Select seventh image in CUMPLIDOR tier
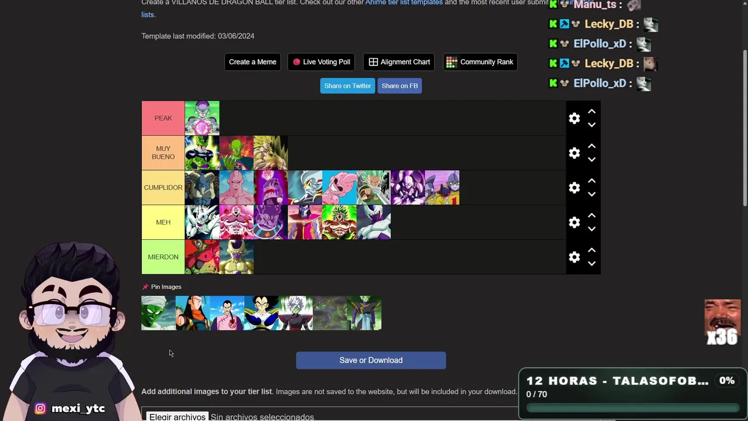The width and height of the screenshot is (748, 421). click(x=408, y=188)
